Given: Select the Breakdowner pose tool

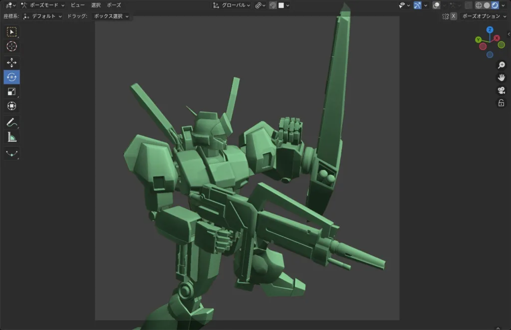Looking at the screenshot, I should tap(11, 154).
